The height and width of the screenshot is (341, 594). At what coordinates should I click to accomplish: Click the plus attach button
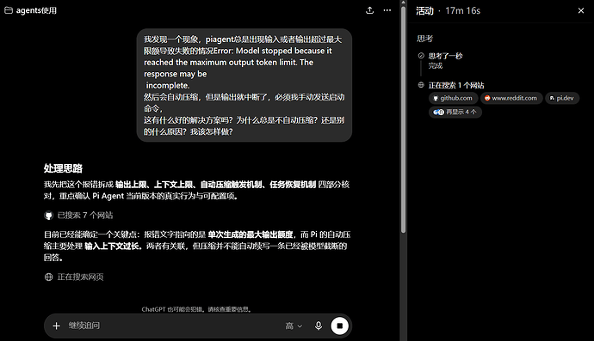point(56,326)
